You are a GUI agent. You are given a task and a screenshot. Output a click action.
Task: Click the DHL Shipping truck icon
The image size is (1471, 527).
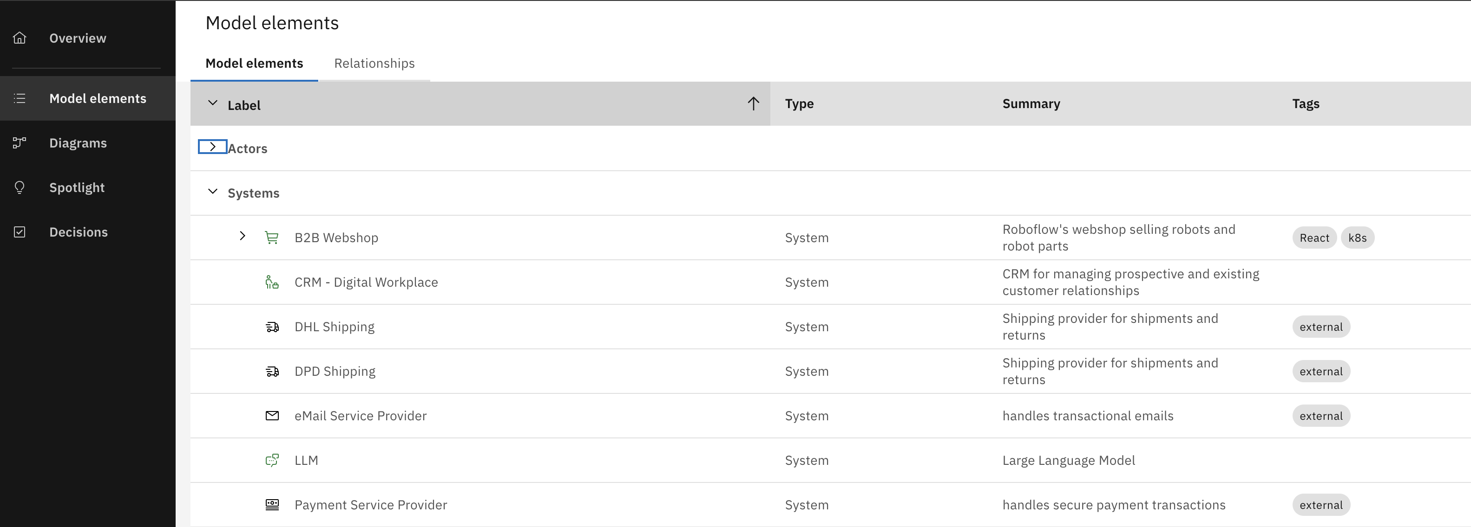272,327
